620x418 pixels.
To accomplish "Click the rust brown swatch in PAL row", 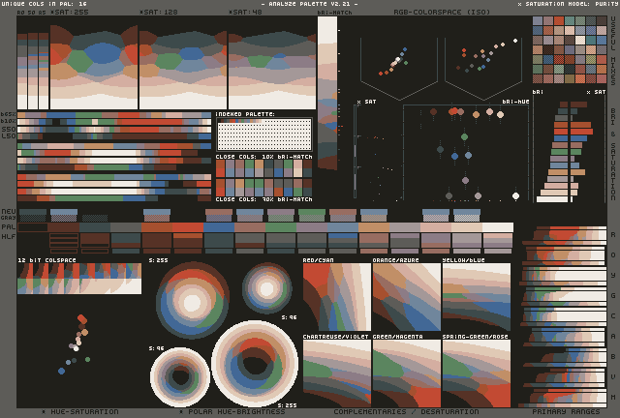I will coord(157,227).
